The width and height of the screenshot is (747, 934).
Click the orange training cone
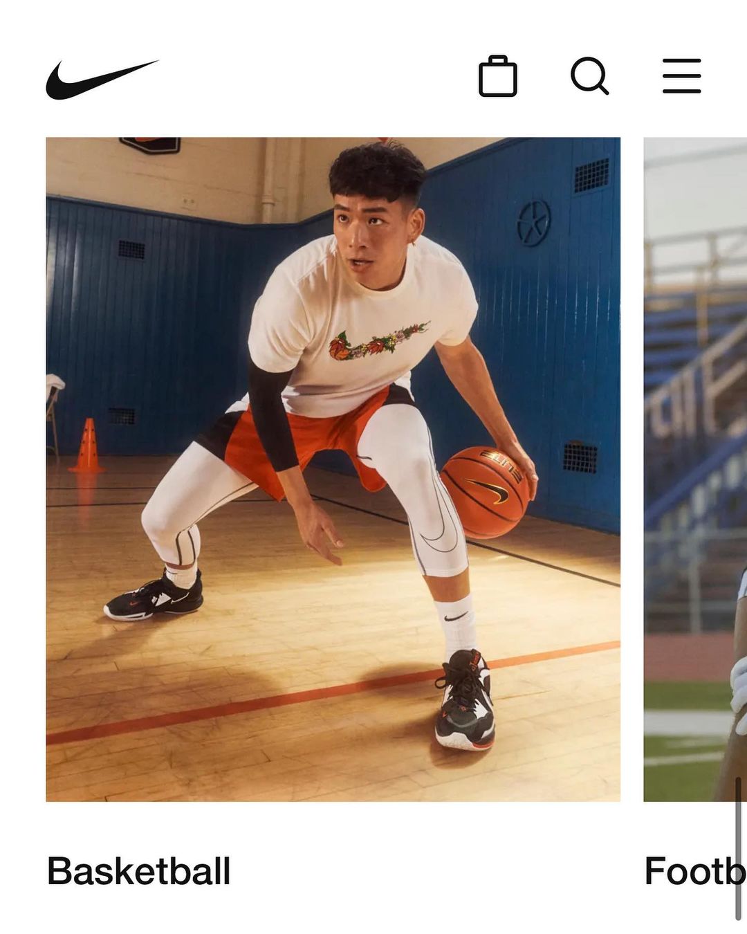tap(87, 446)
